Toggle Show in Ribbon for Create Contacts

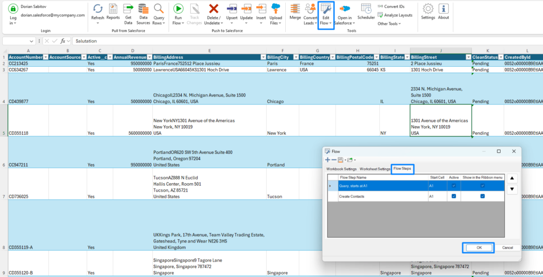(x=482, y=196)
